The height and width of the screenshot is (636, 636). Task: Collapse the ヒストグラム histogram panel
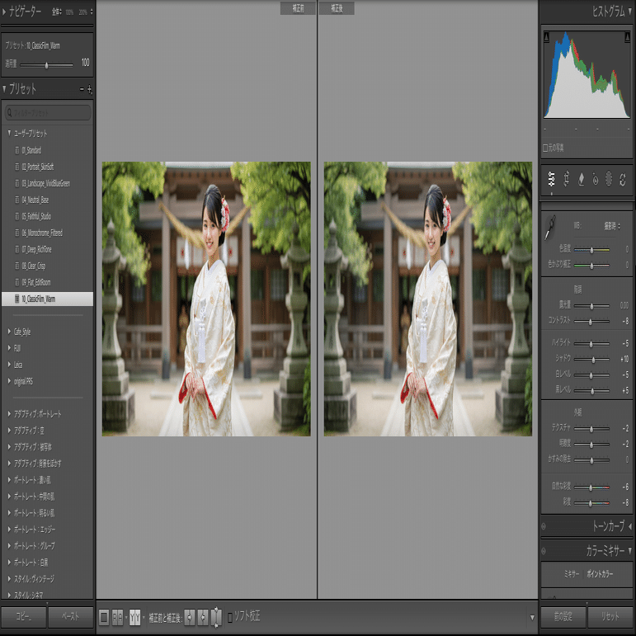(630, 12)
